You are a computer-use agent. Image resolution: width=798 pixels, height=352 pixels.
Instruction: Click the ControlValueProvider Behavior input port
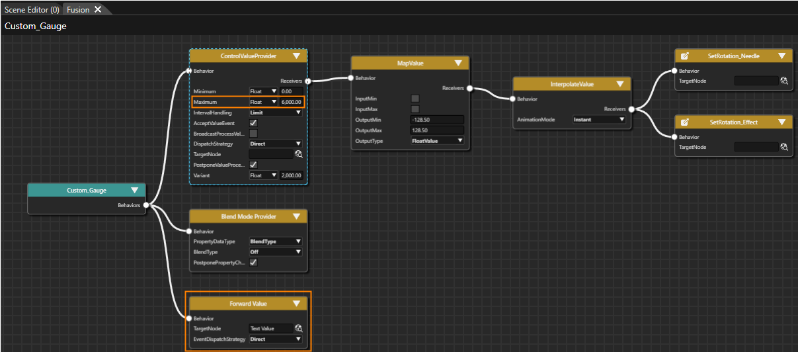[189, 71]
